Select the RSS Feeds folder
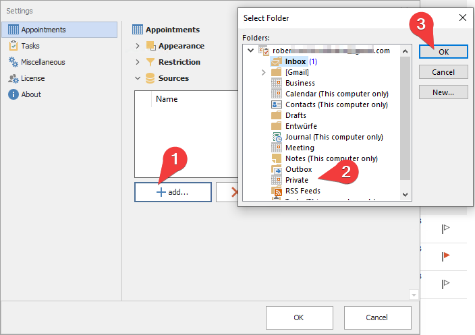475x335 pixels. click(303, 191)
